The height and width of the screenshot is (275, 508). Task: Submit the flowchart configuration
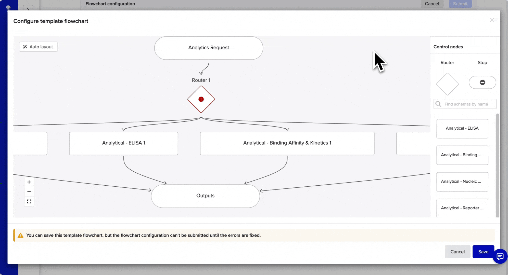coord(460,4)
